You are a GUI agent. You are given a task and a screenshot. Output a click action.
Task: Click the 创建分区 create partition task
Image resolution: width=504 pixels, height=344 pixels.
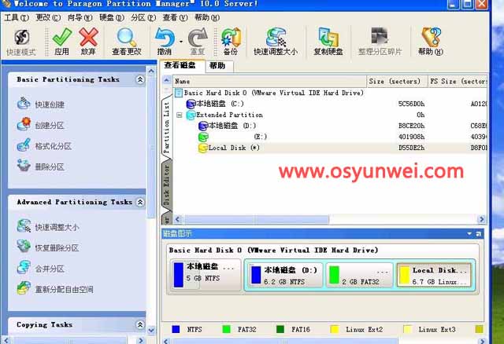40,125
